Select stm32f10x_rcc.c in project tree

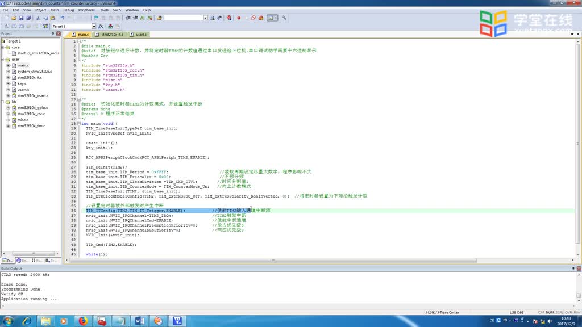(x=31, y=114)
